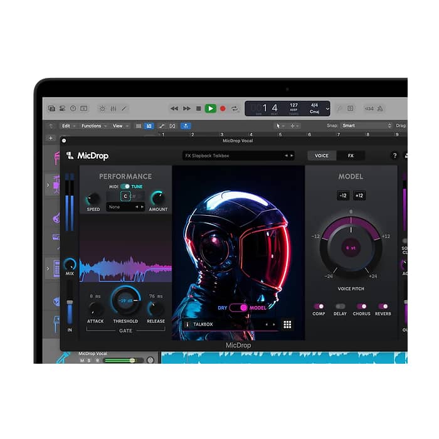Click the gate THRESHOLD knob
Image resolution: width=439 pixels, height=439 pixels.
click(125, 300)
